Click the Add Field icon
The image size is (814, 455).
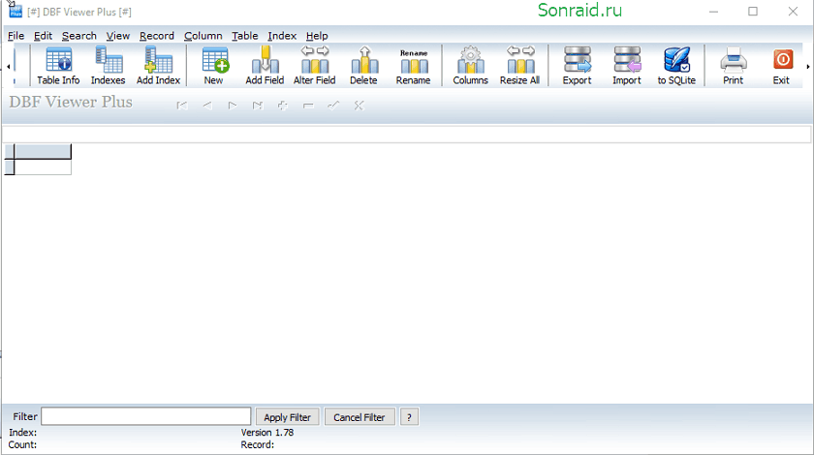(x=265, y=66)
